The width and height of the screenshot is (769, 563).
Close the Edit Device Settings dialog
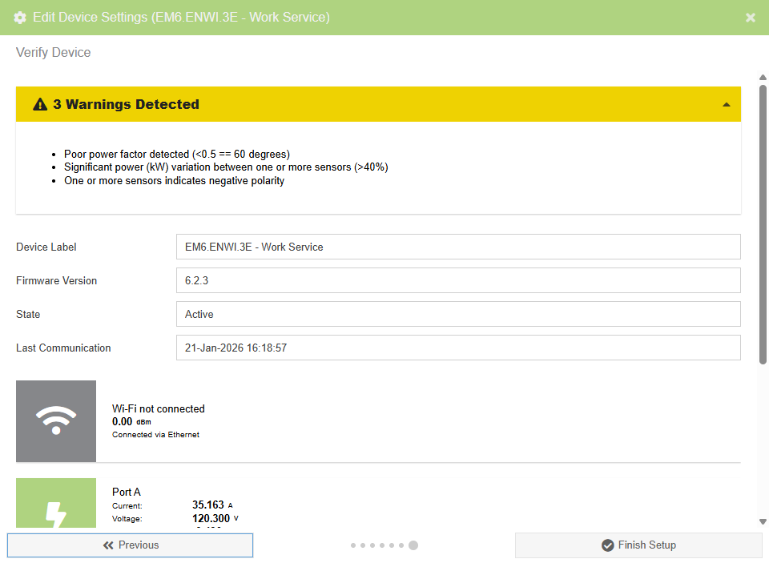[751, 18]
